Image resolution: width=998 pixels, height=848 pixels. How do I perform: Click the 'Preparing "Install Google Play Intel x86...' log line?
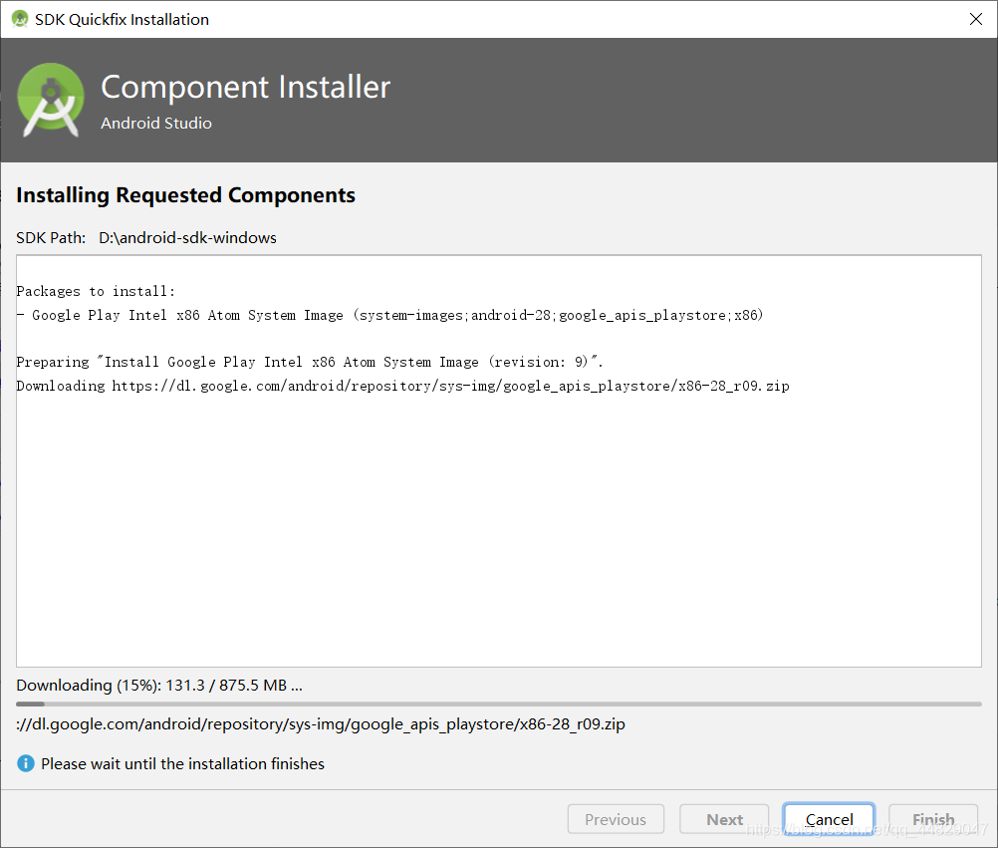pyautogui.click(x=310, y=363)
